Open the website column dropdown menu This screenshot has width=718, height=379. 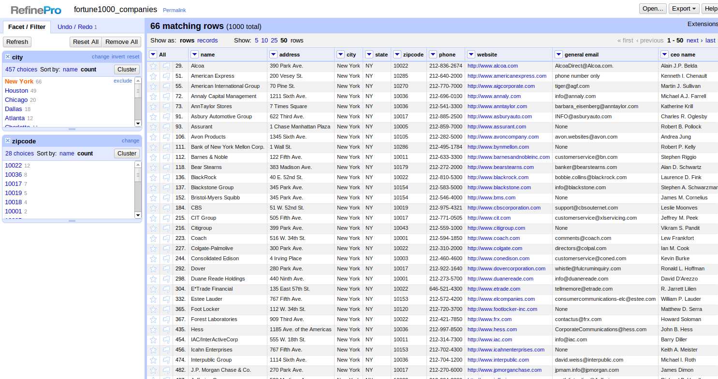(x=471, y=55)
